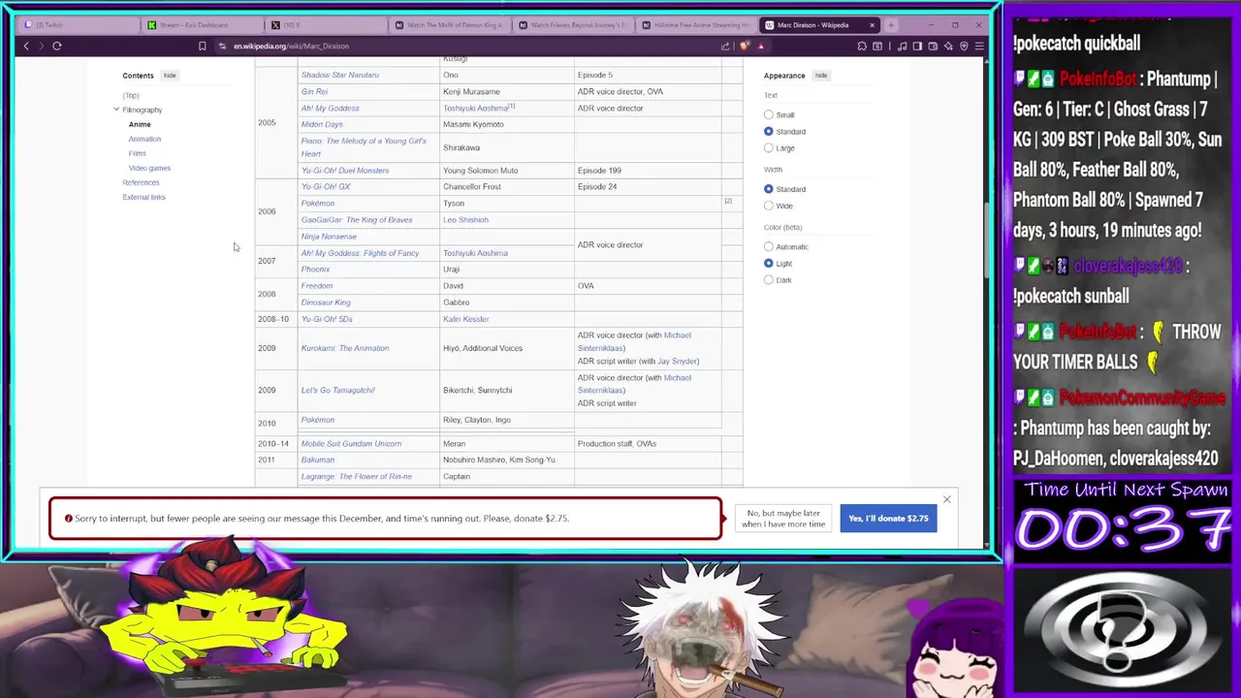Open the Leo AI sparkle icon
1241x698 pixels.
tap(947, 46)
